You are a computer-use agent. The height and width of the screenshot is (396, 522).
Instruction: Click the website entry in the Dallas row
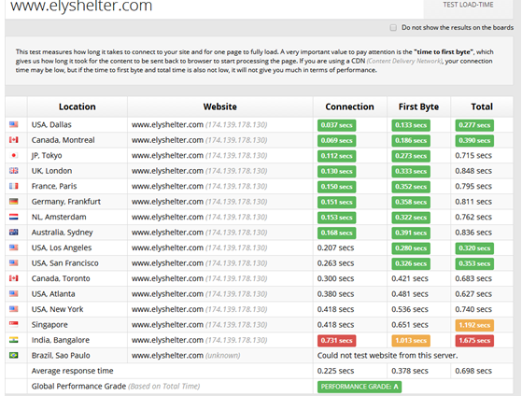tap(200, 125)
